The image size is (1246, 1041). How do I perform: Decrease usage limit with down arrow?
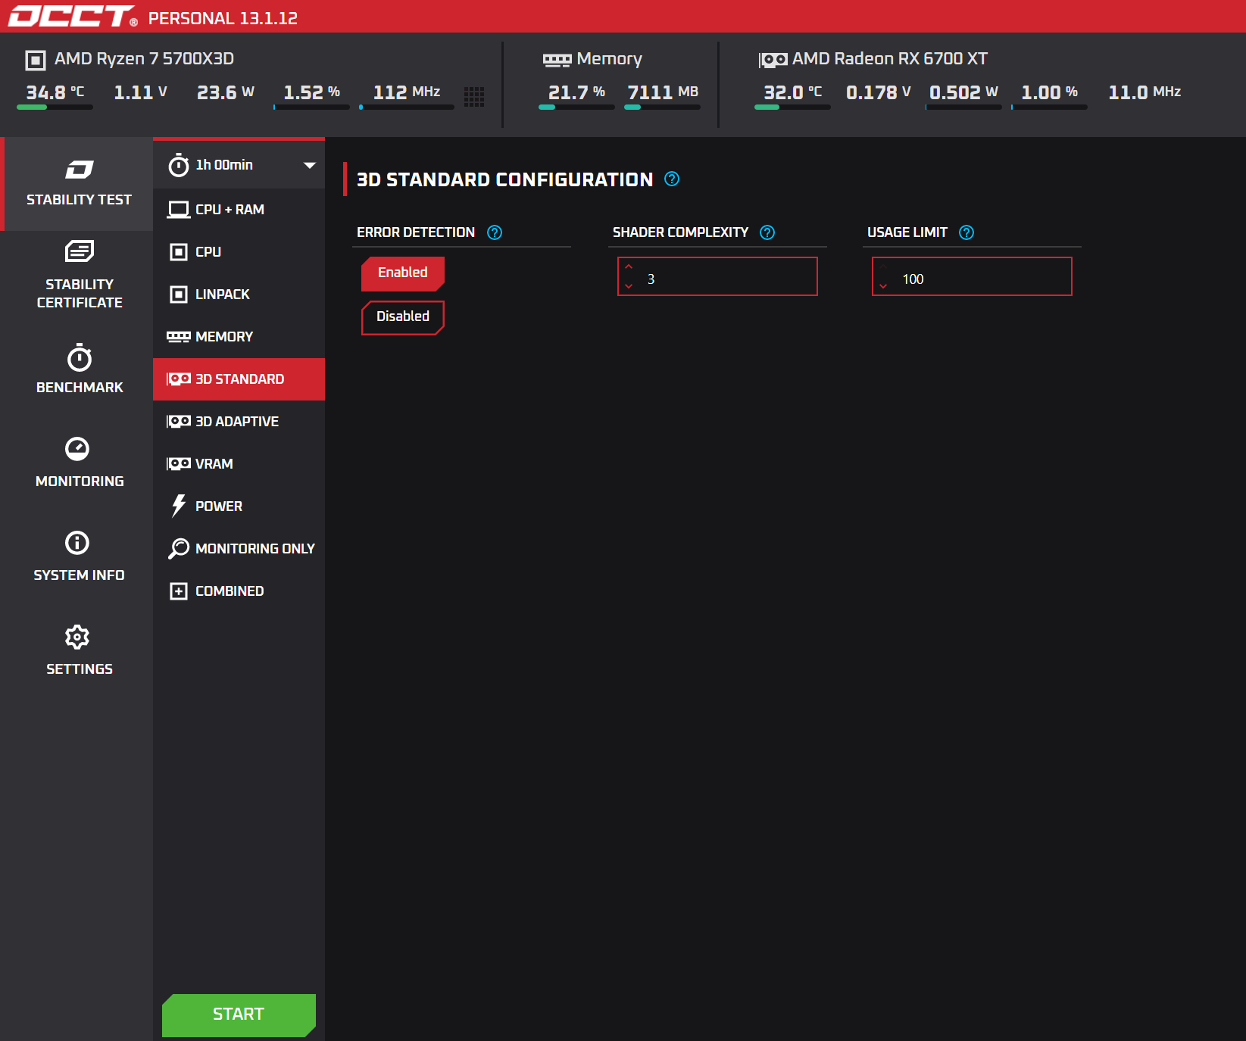883,286
